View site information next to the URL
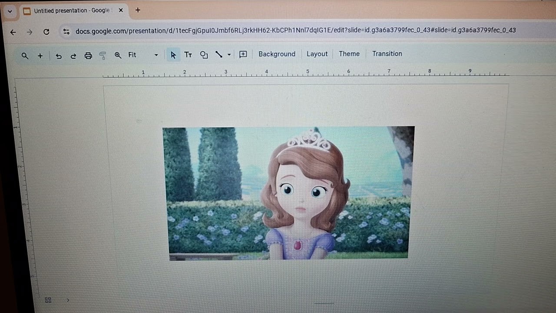The height and width of the screenshot is (313, 556). (x=66, y=31)
